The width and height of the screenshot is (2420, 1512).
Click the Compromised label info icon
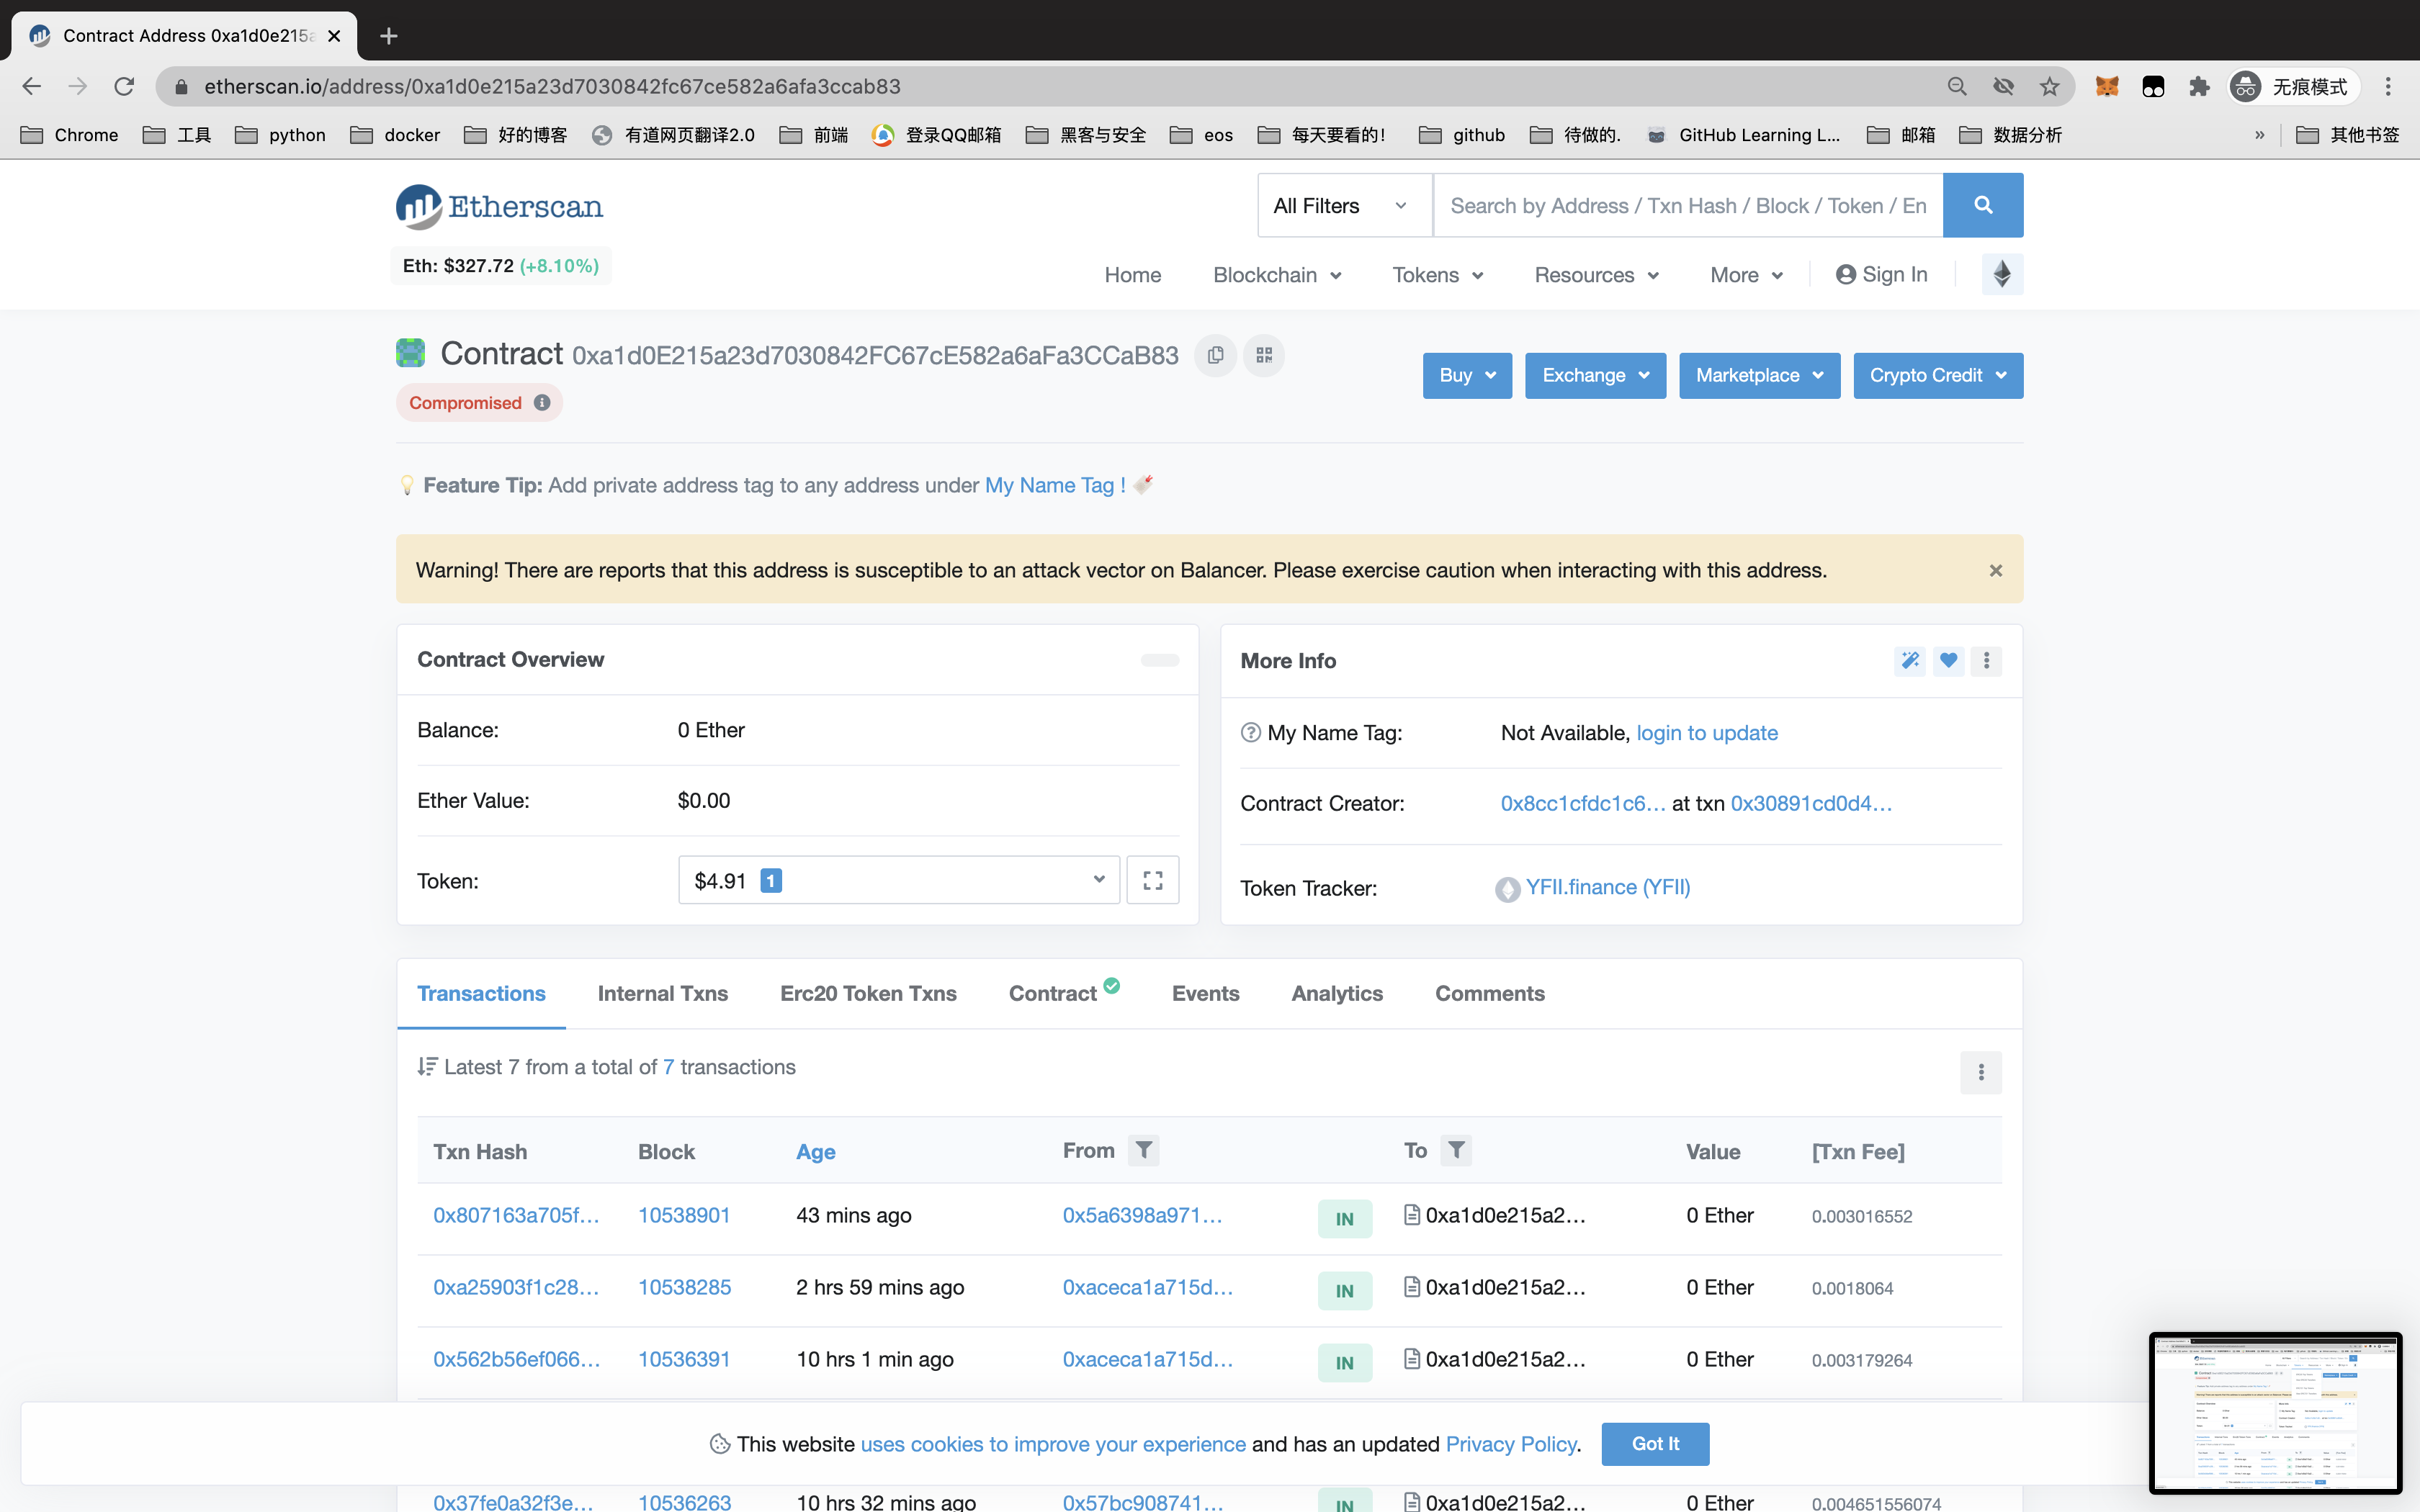coord(542,402)
